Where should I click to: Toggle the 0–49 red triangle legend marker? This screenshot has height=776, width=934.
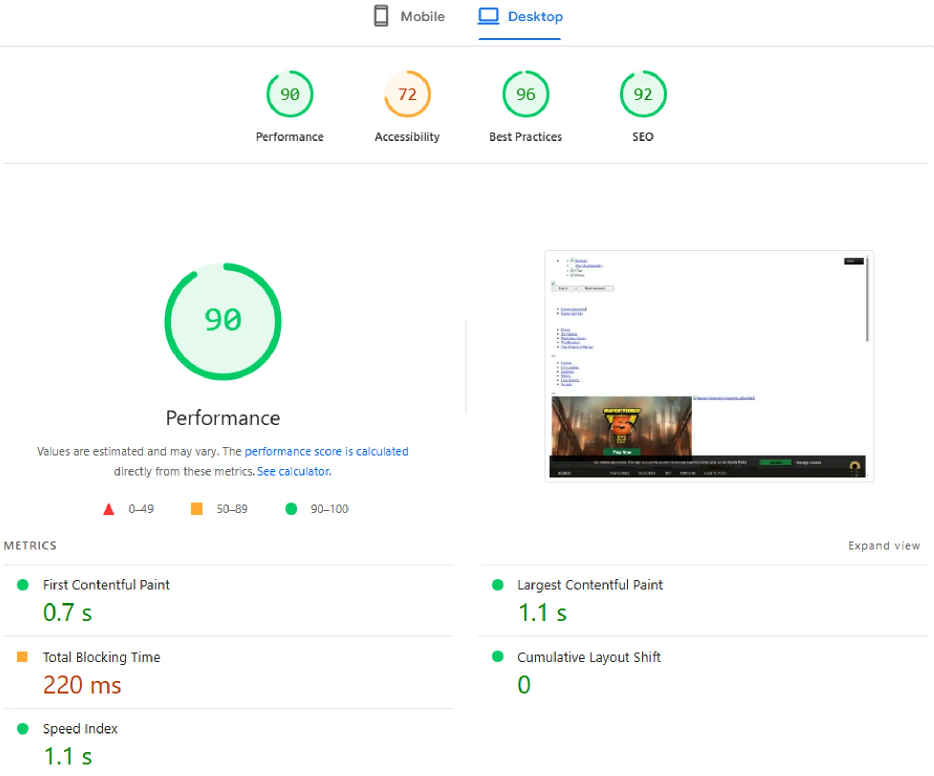[108, 509]
